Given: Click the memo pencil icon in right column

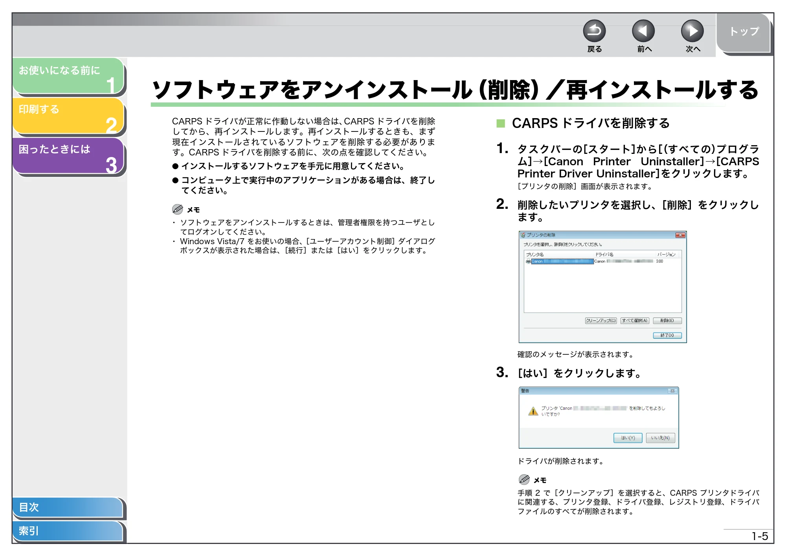Looking at the screenshot, I should coord(524,479).
